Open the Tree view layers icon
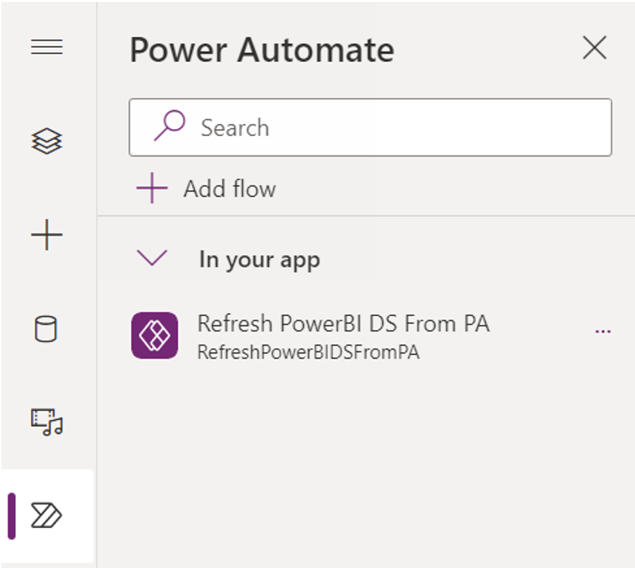Screen dimensions: 635x568 pyautogui.click(x=47, y=141)
